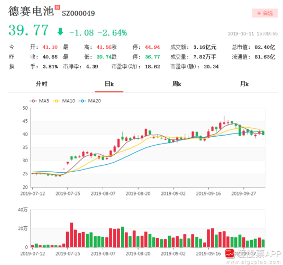Image resolution: width=283 pixels, height=265 pixels.
Task: Click total market cap 82.40亿
Action: coord(265,47)
